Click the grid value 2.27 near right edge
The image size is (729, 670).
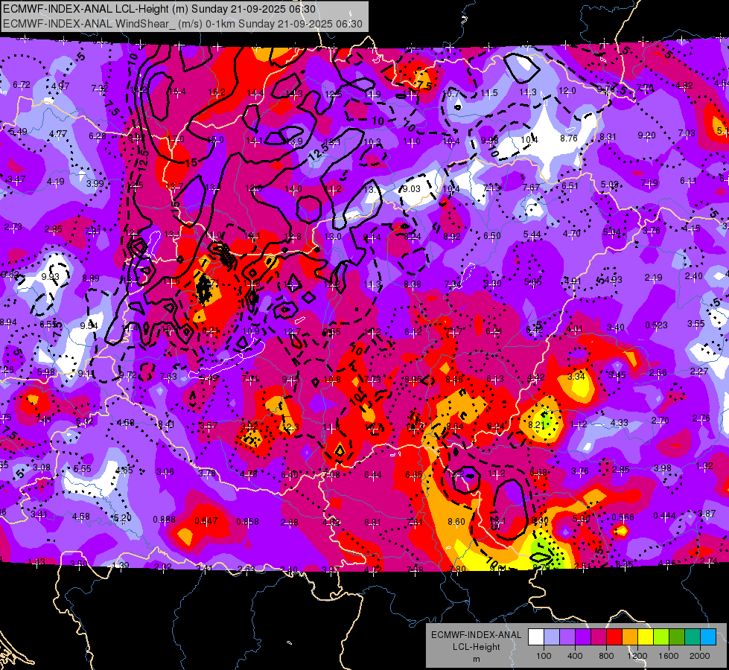pyautogui.click(x=698, y=371)
